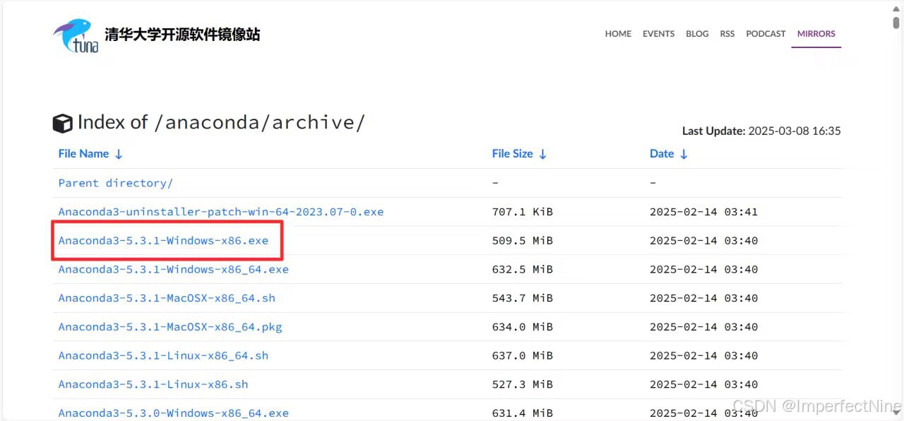The width and height of the screenshot is (904, 421).
Task: Download Anaconda3-5.3.1-Windows-x86.exe
Action: point(163,241)
